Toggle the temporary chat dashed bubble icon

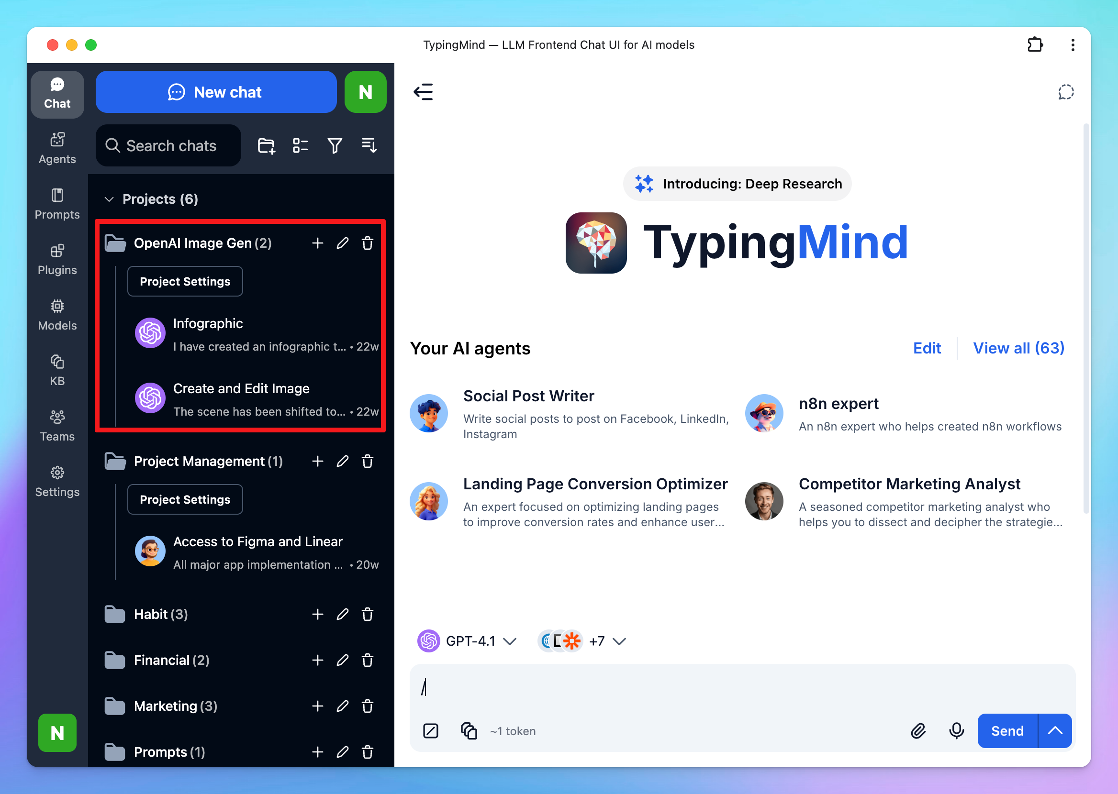click(1066, 92)
